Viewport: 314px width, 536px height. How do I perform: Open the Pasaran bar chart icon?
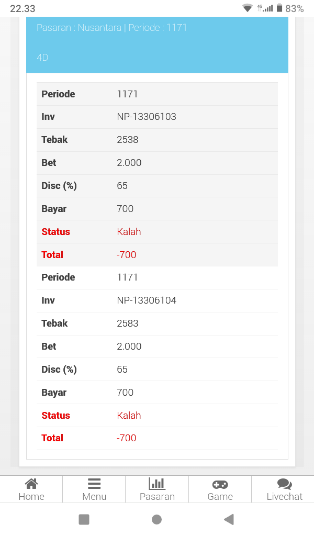157,484
